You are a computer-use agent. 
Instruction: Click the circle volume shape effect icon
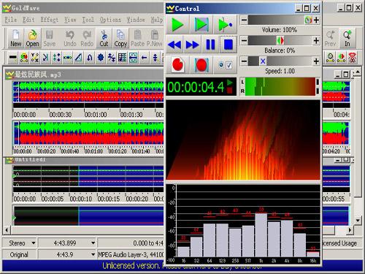(x=330, y=58)
